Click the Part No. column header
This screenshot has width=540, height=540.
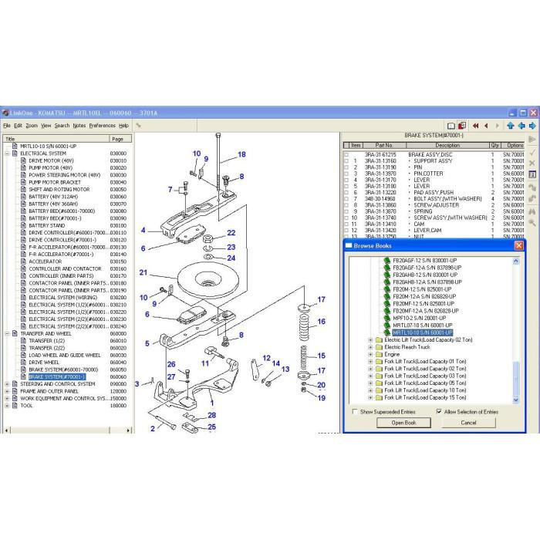click(x=383, y=145)
